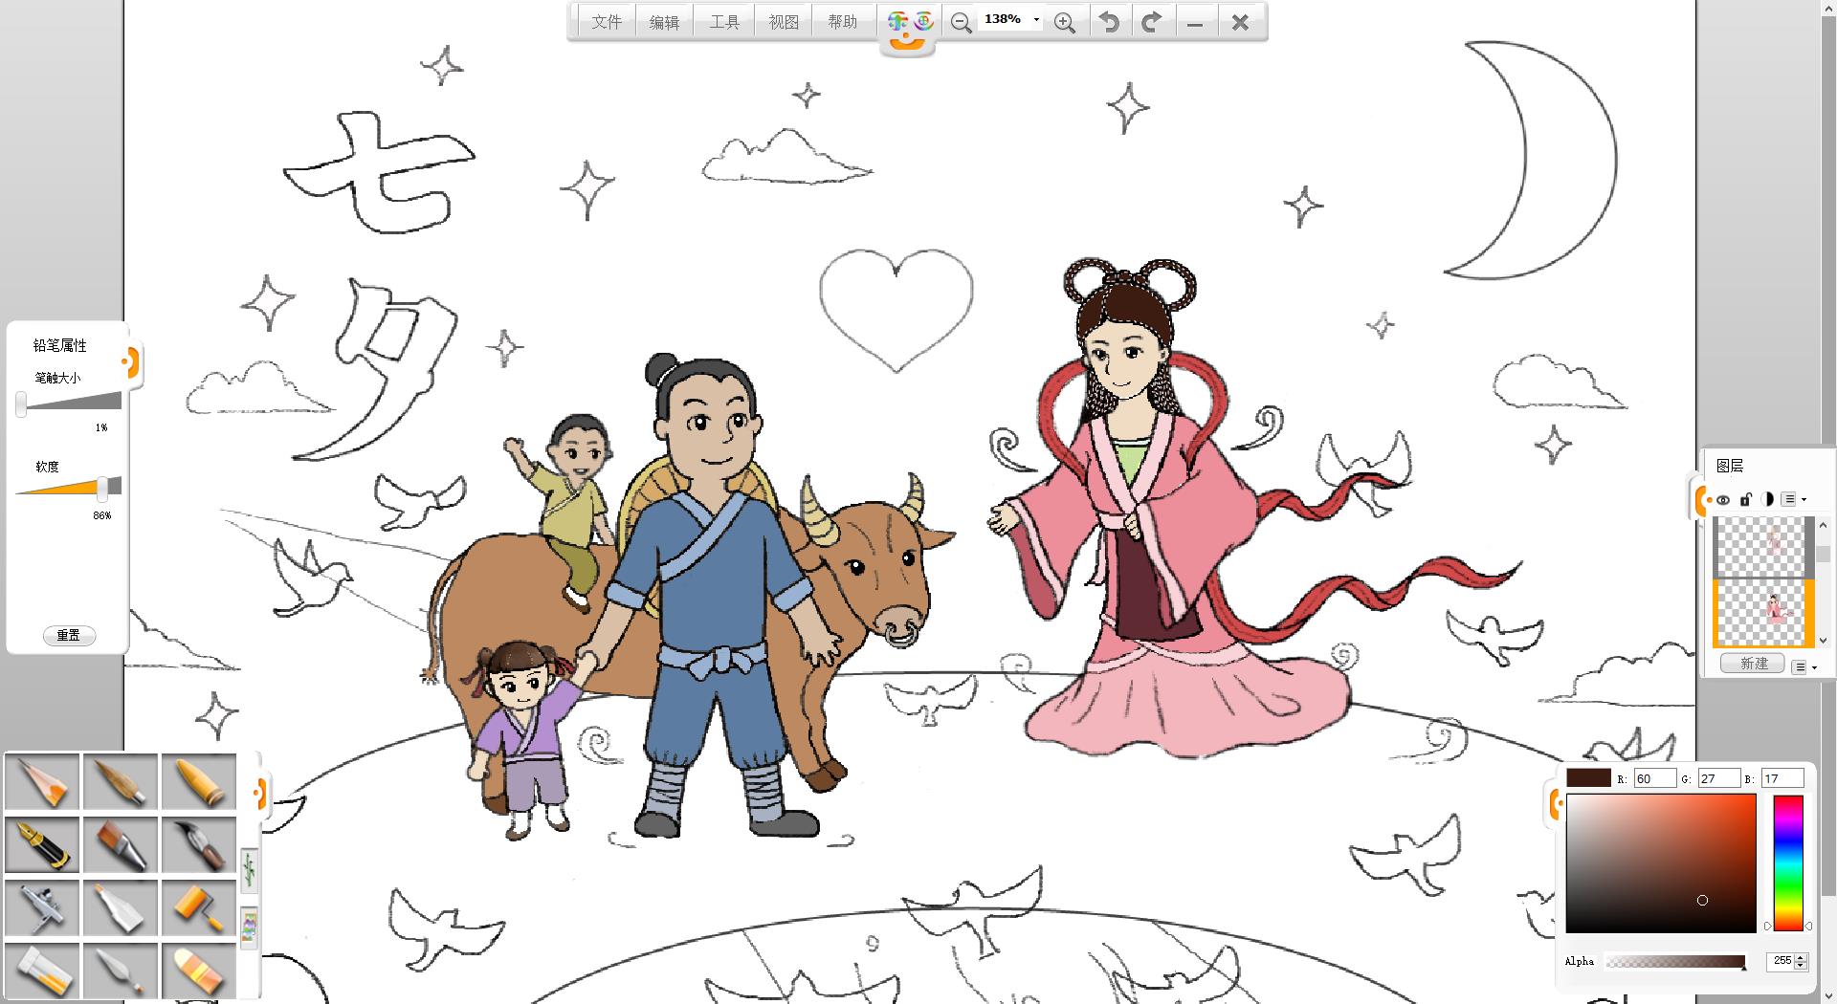
Task: Toggle the layer contrast half-circle icon
Action: pos(1766,499)
